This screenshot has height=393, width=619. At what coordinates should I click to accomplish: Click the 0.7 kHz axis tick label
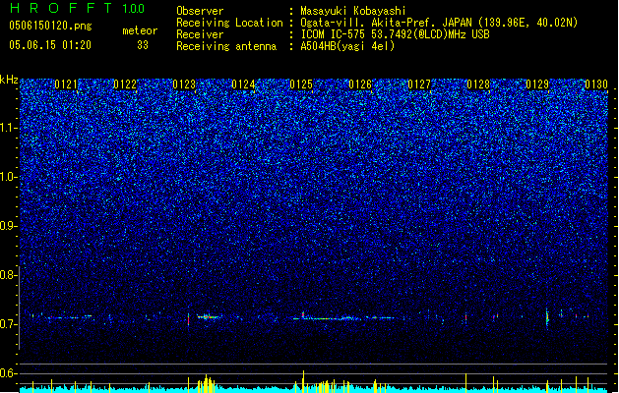pyautogui.click(x=8, y=324)
